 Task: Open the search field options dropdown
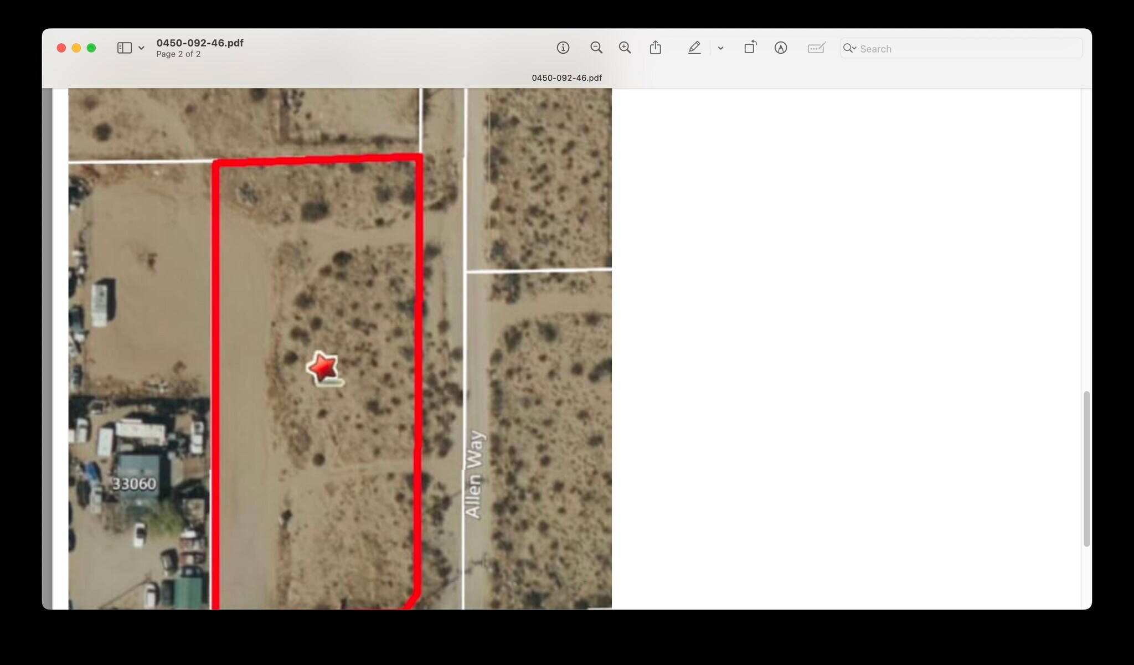[x=854, y=49]
